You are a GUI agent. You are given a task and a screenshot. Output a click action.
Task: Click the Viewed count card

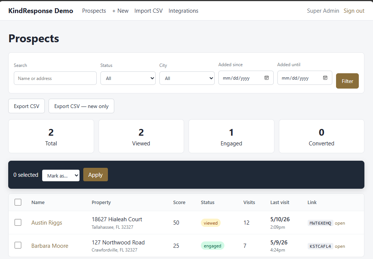(x=141, y=136)
